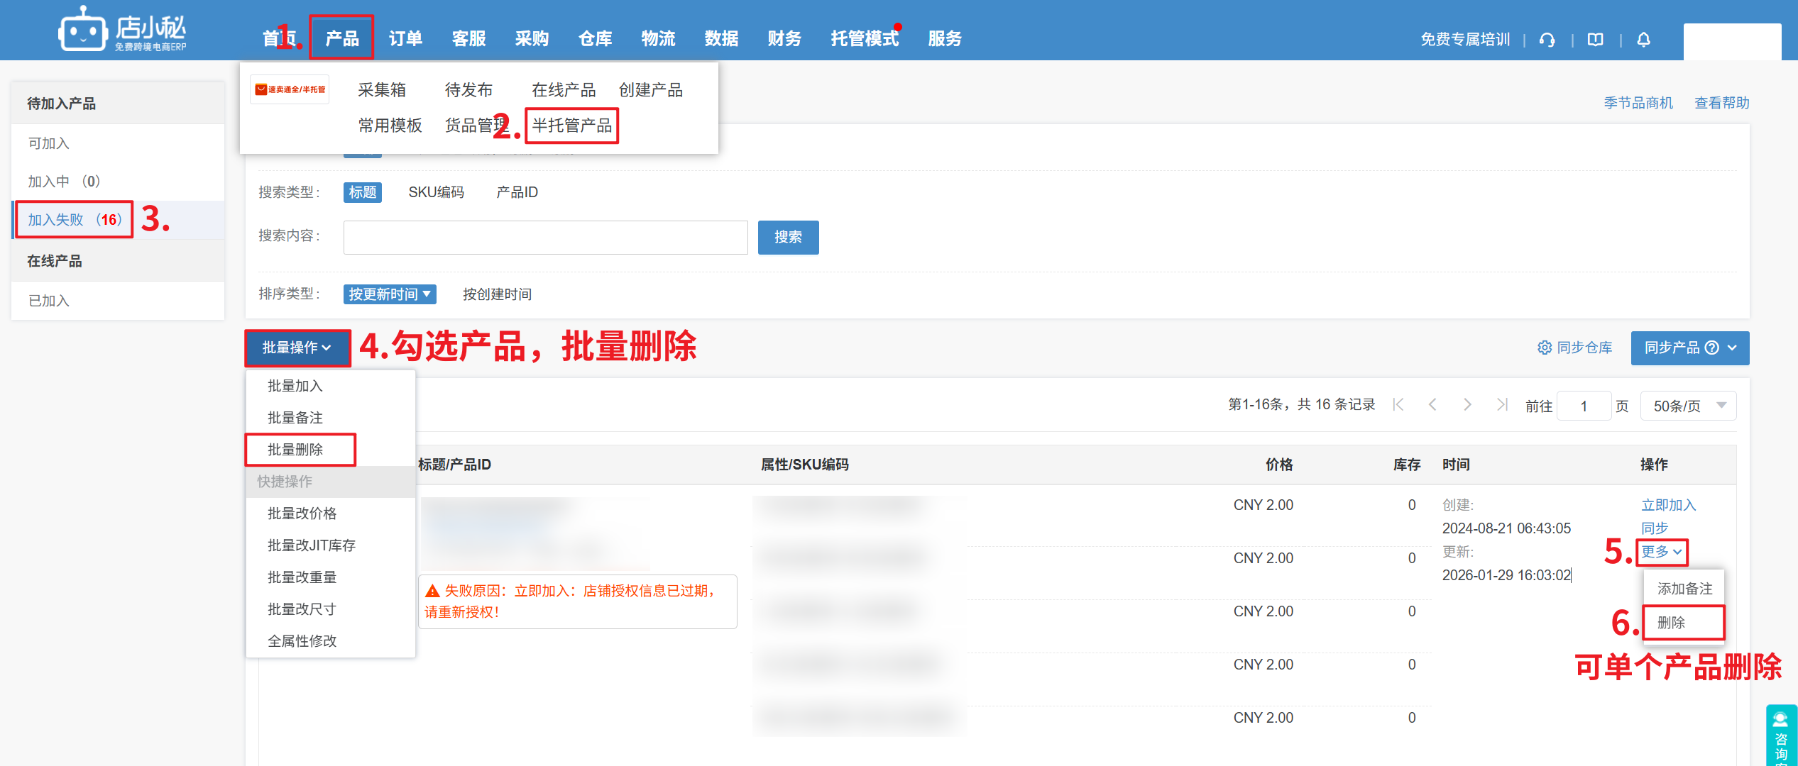Open the 50条/页 page size dropdown

click(x=1688, y=406)
